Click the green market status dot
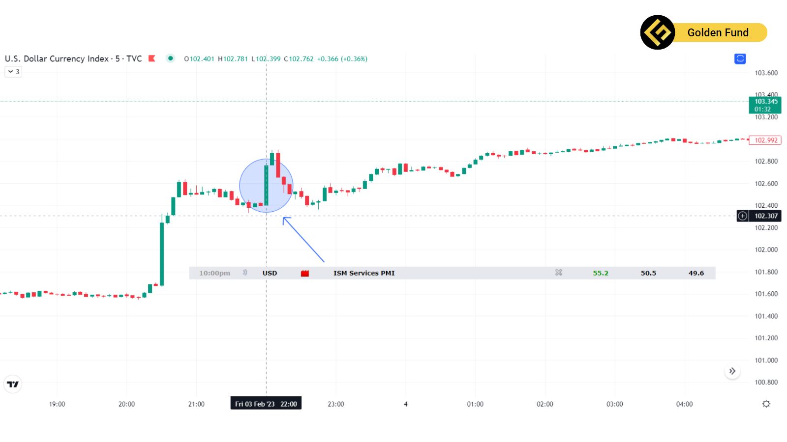This screenshot has width=787, height=442. pos(170,58)
